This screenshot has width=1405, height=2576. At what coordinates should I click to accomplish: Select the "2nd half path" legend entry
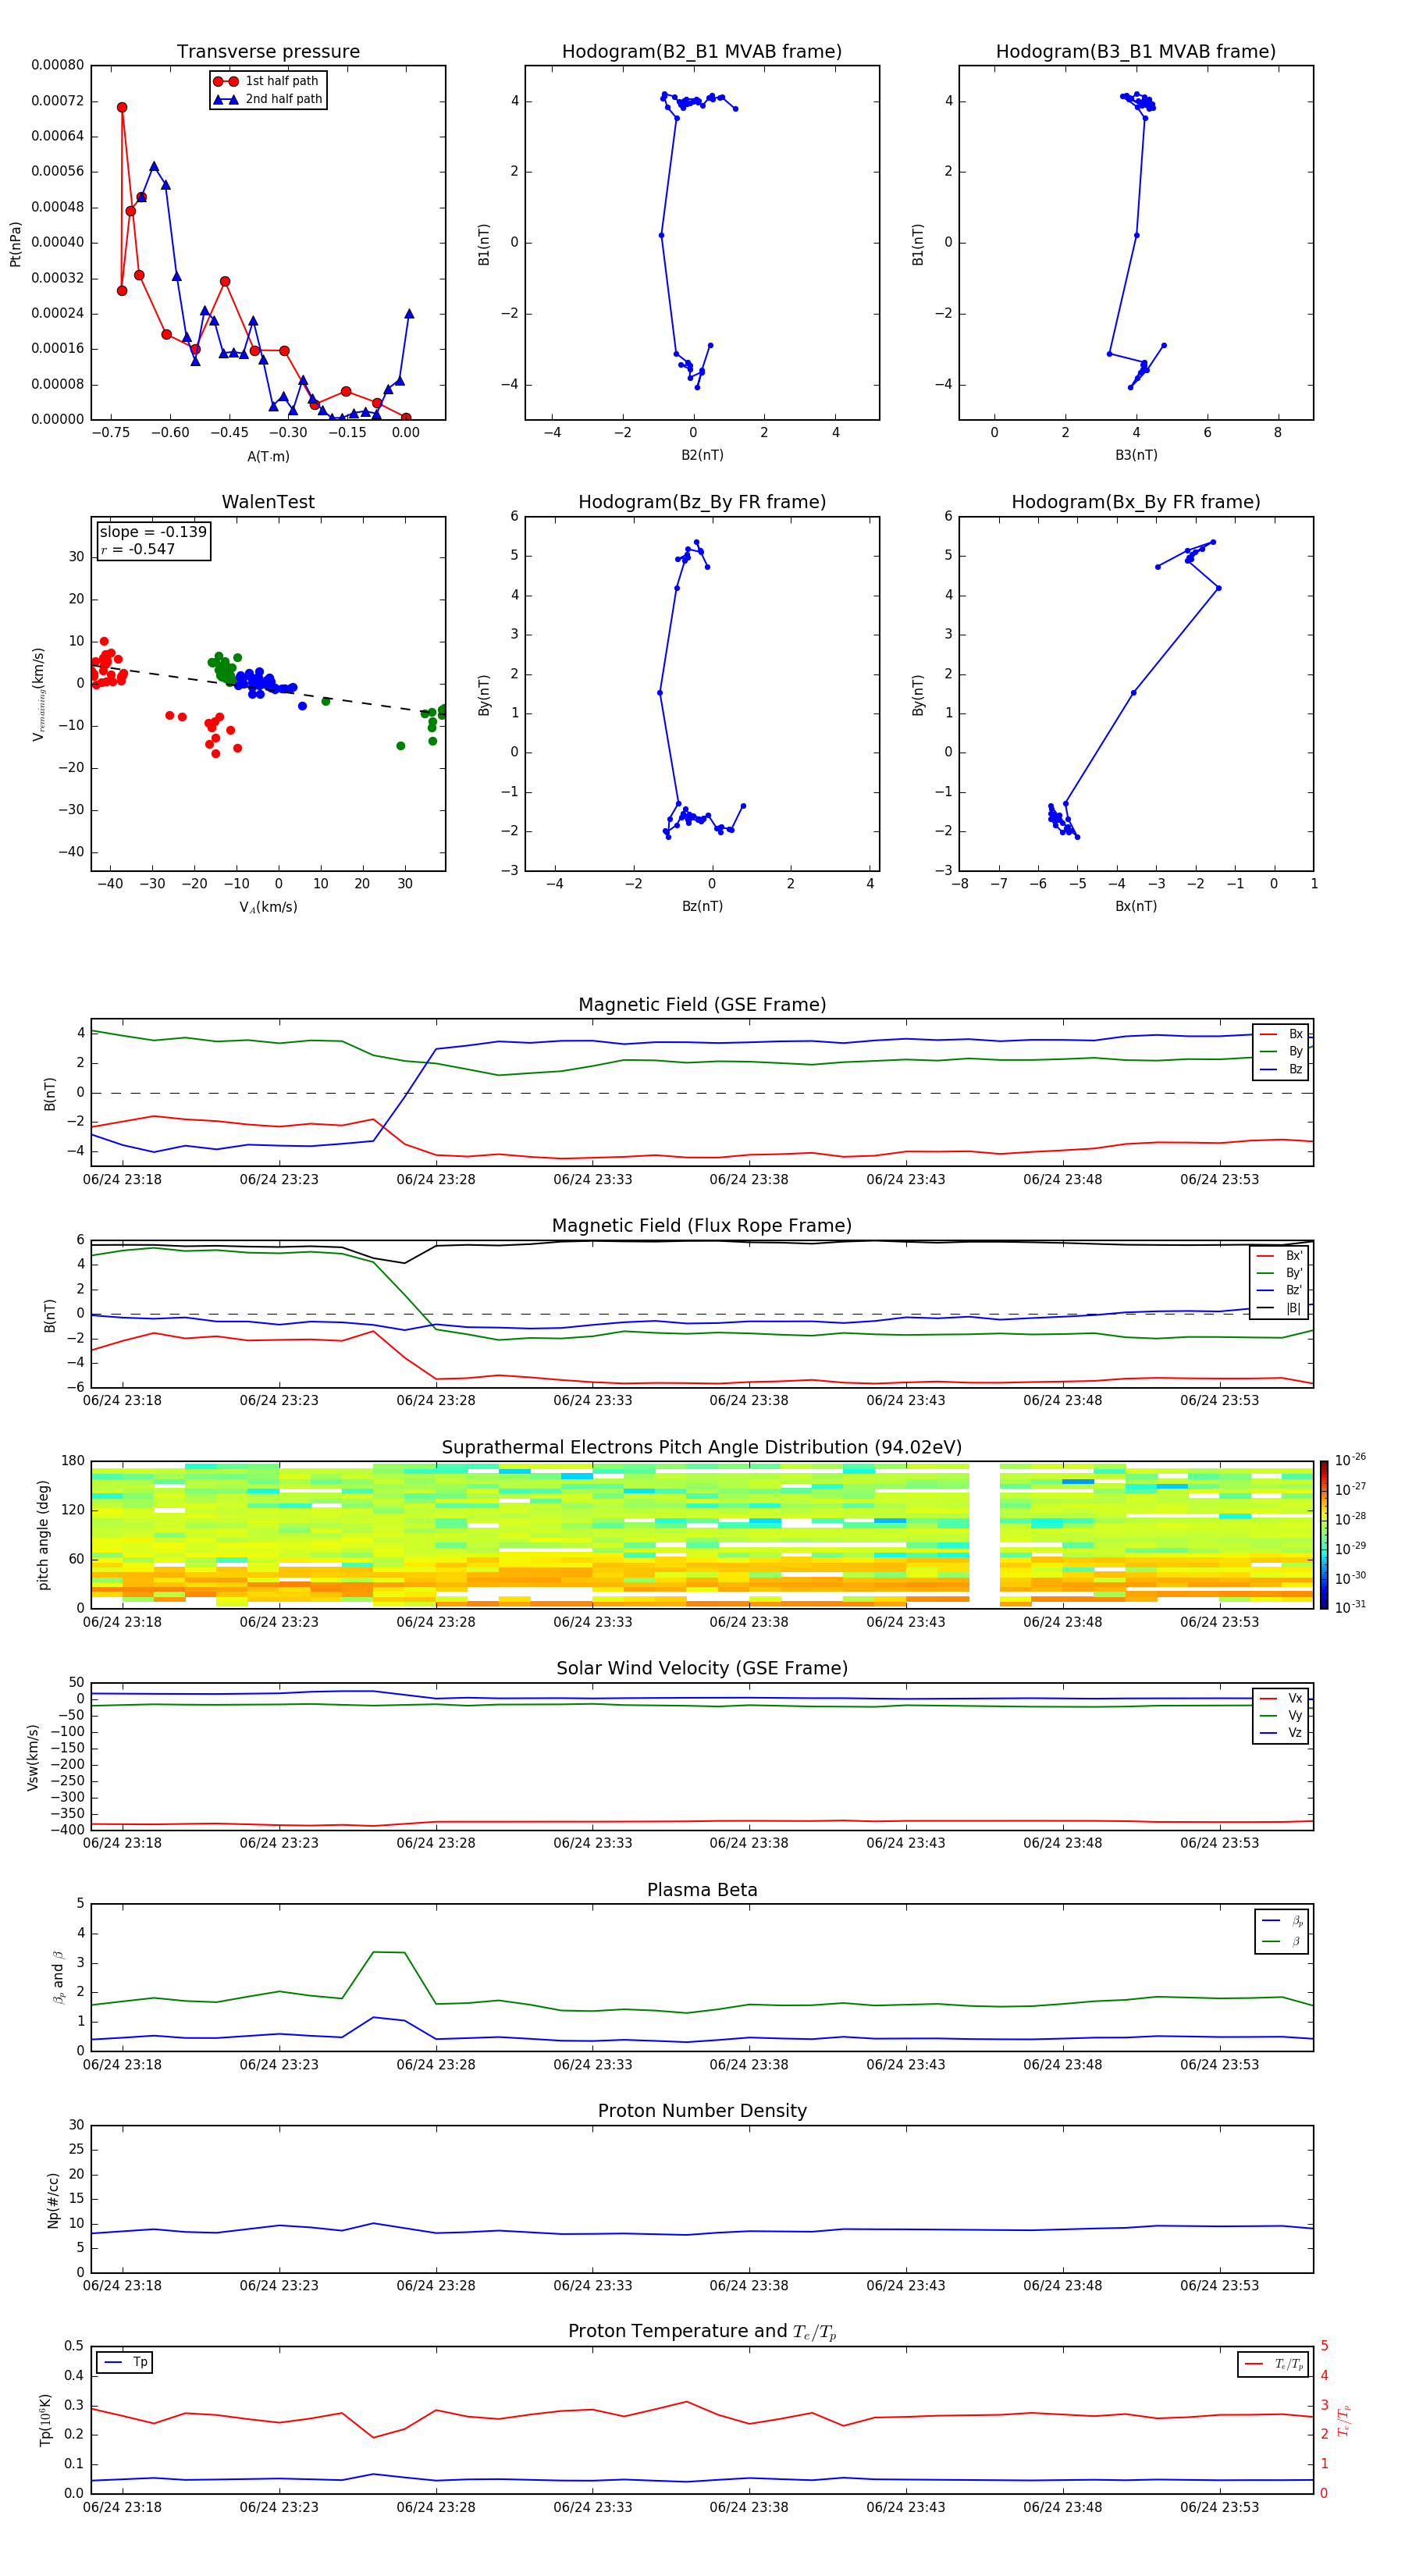tap(267, 99)
